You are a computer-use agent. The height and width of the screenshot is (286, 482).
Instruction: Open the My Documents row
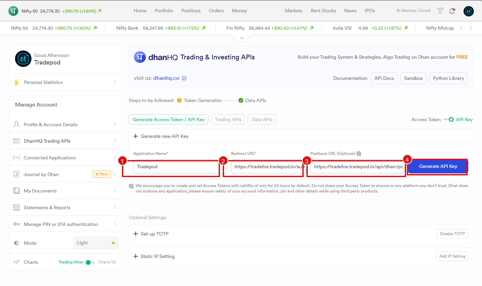tap(66, 191)
